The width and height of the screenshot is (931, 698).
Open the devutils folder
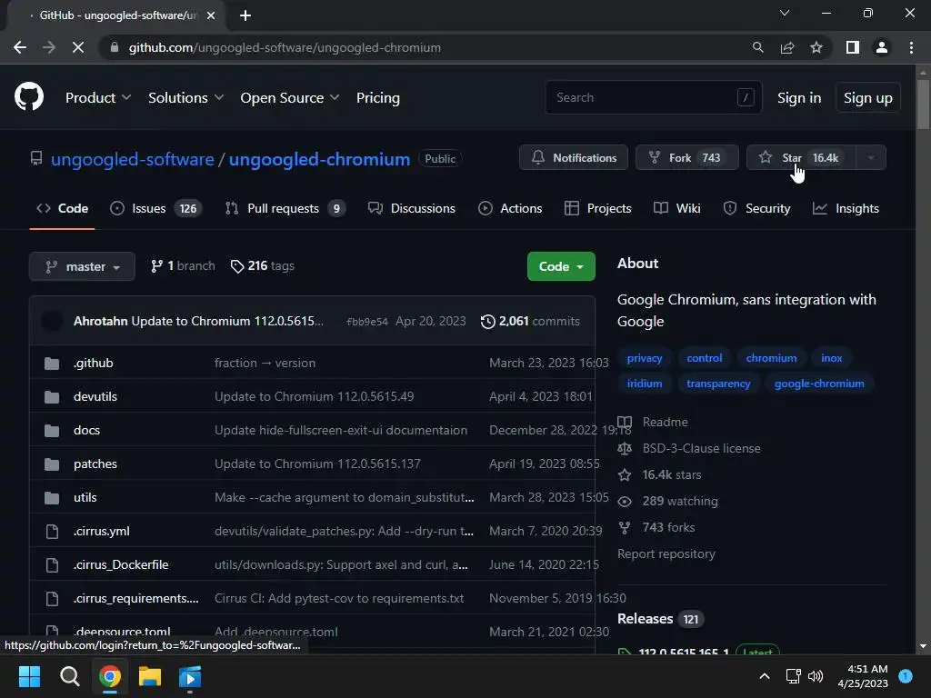95,396
